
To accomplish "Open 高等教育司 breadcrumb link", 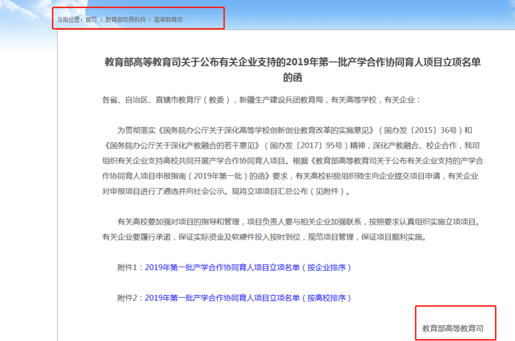I will 168,20.
